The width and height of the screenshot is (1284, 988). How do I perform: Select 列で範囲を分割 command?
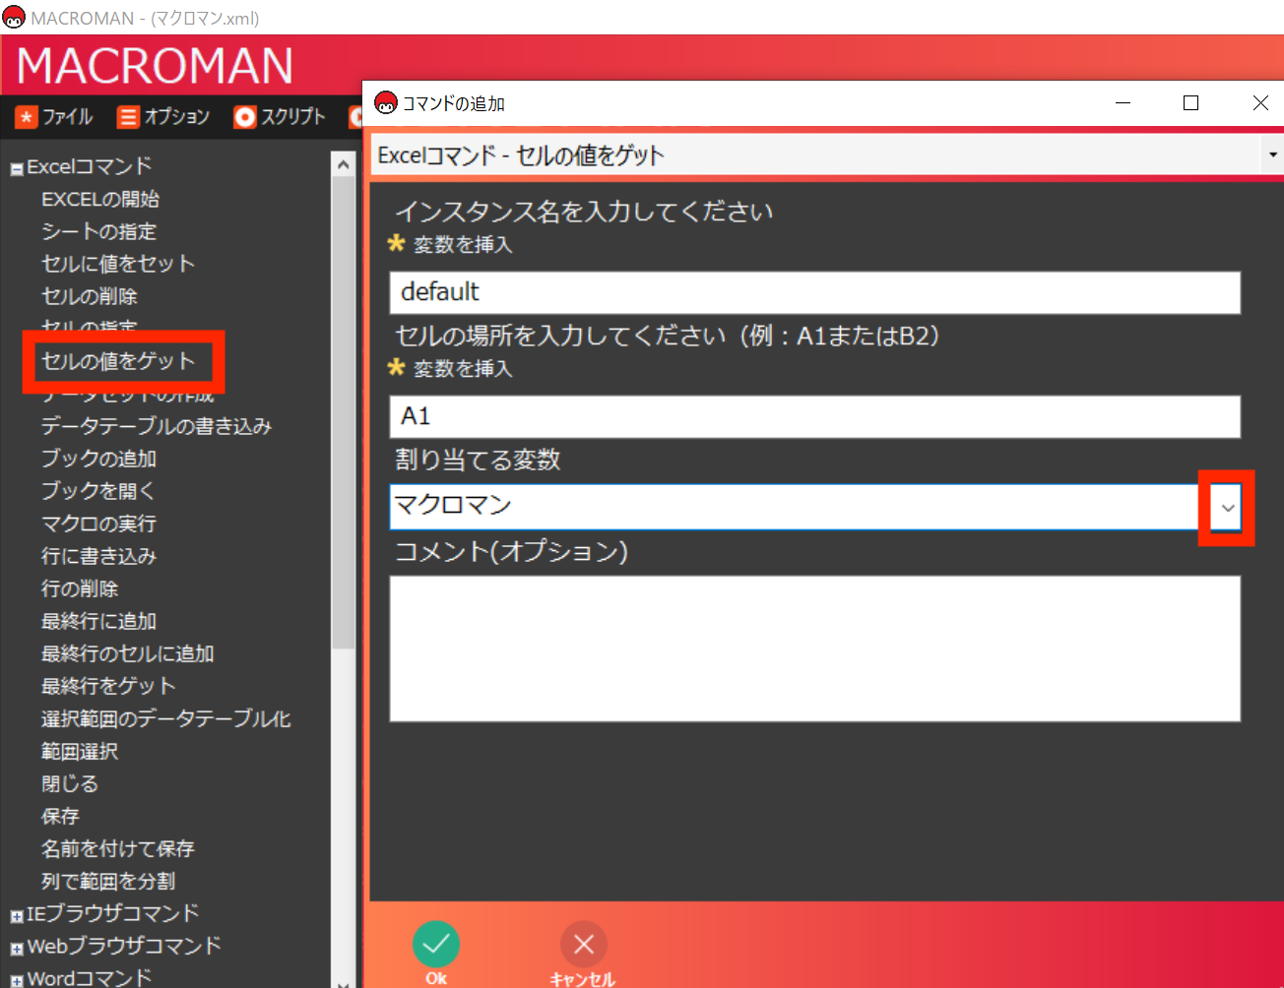(108, 881)
